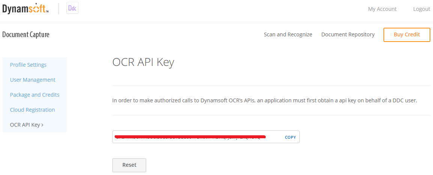Screen dimensions: 433x175
Task: Click the large OCR API Key page heading
Action: coord(143,63)
